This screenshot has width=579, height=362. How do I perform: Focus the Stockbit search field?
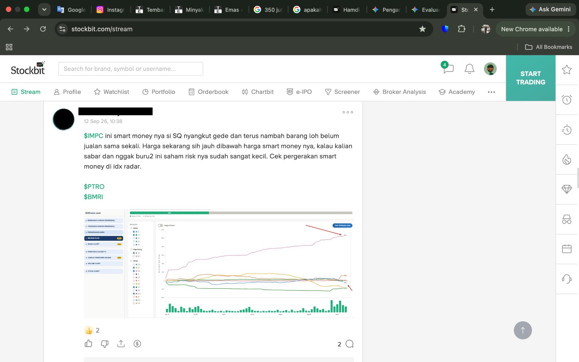click(131, 69)
